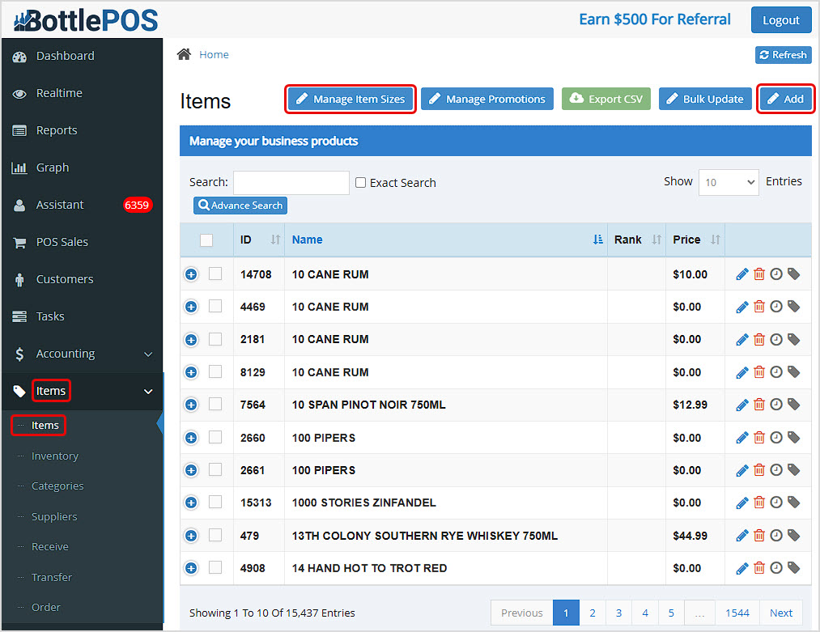Edit the 10 CANE RUM item with pencil icon
This screenshot has width=820, height=632.
click(x=742, y=274)
